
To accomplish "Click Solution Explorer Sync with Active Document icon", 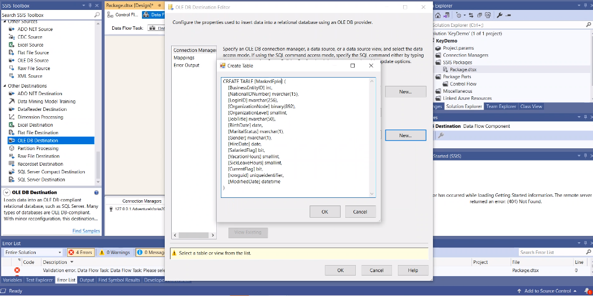I will pos(471,16).
